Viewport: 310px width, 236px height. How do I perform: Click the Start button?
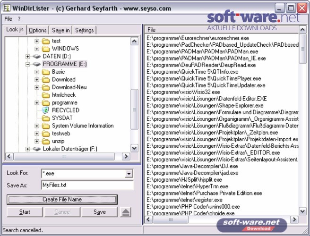(25, 212)
